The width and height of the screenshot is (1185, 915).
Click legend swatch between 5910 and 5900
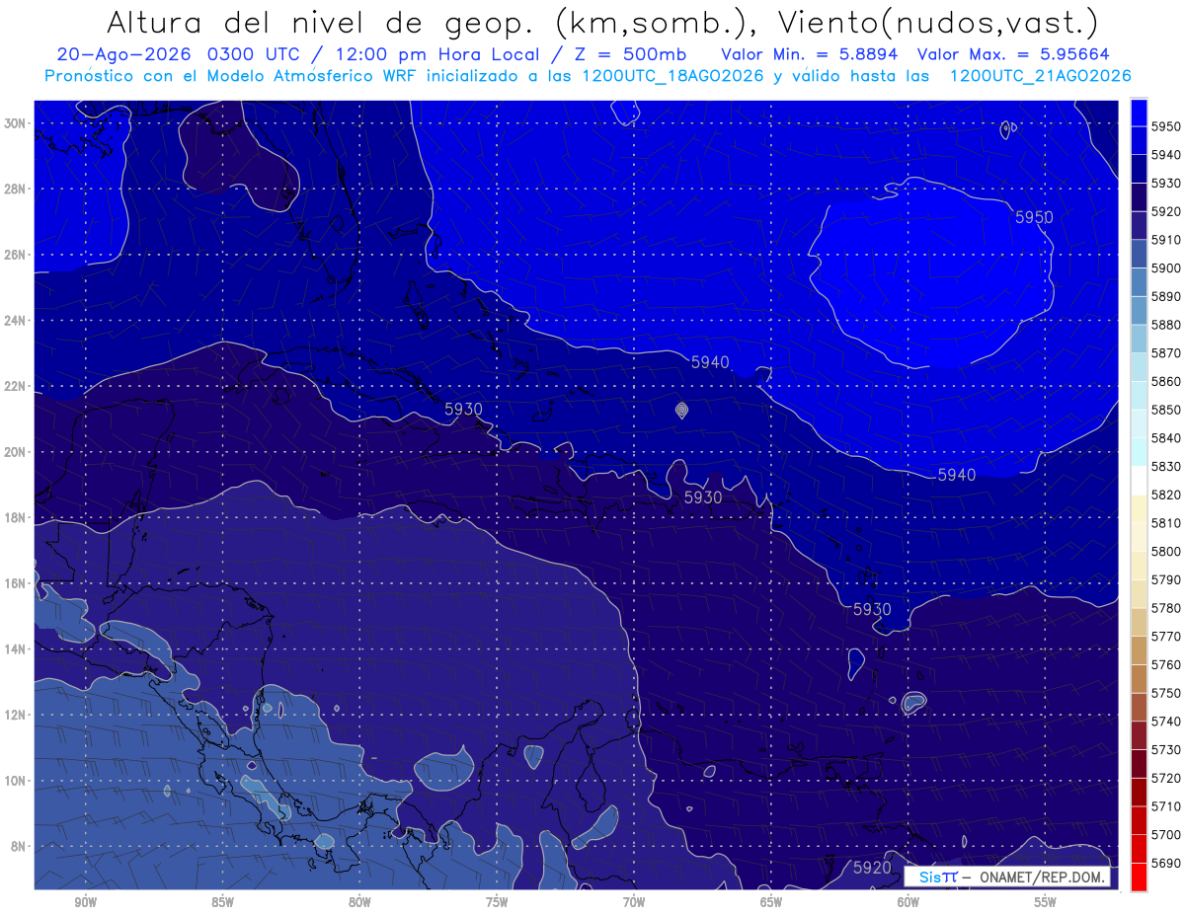[x=1139, y=254]
